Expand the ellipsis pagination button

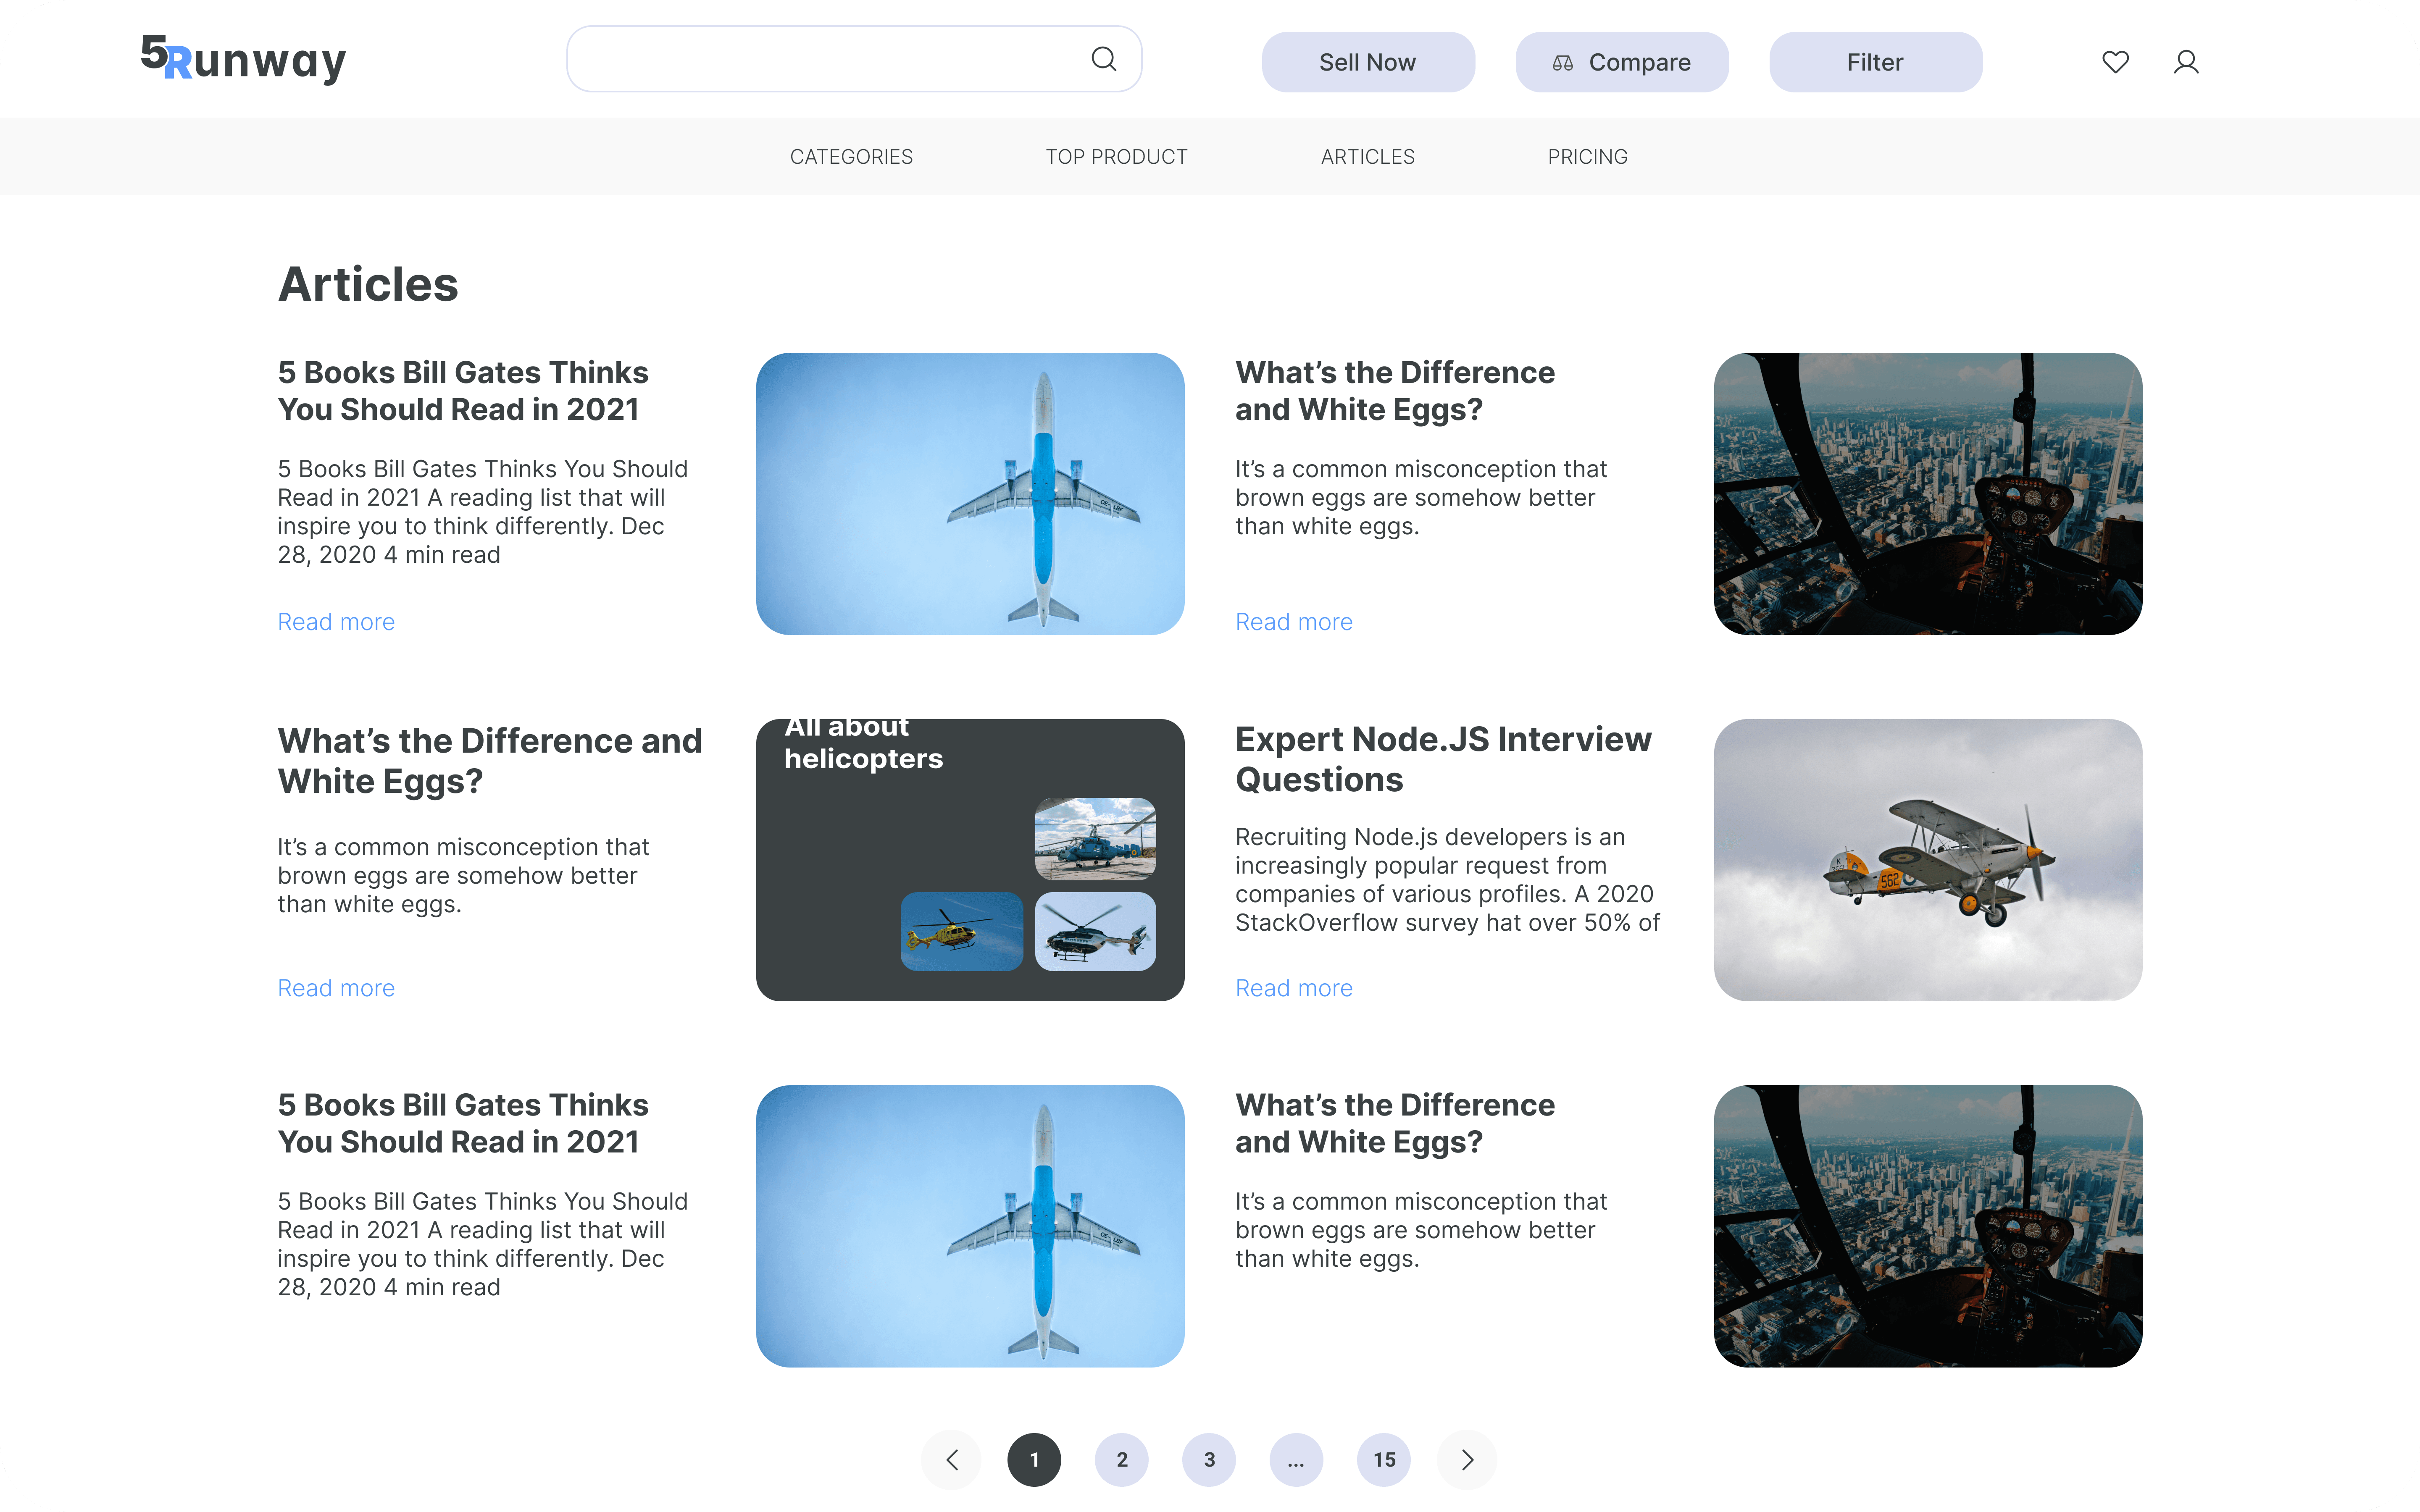pyautogui.click(x=1296, y=1460)
